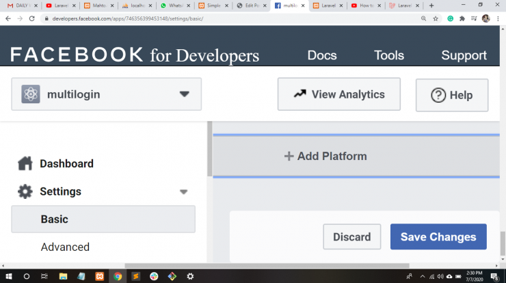The image size is (506, 283).
Task: Open XAMPP from the taskbar
Action: [x=99, y=276]
